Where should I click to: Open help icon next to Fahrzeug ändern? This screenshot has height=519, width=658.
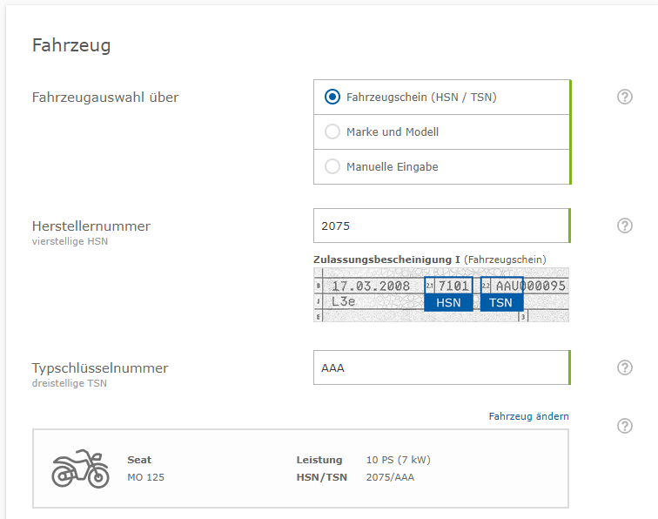[624, 426]
